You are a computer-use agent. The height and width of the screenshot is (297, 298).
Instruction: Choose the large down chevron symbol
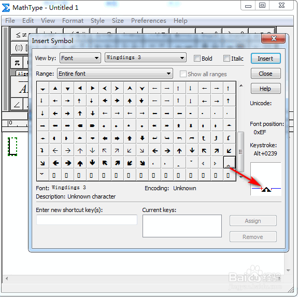[142, 88]
